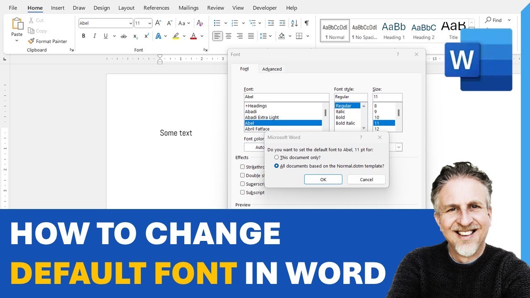The image size is (530, 298).
Task: Show paragraph marks icon
Action: pos(306,23)
